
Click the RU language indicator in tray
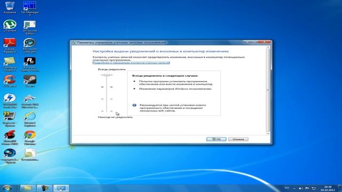[287, 188]
